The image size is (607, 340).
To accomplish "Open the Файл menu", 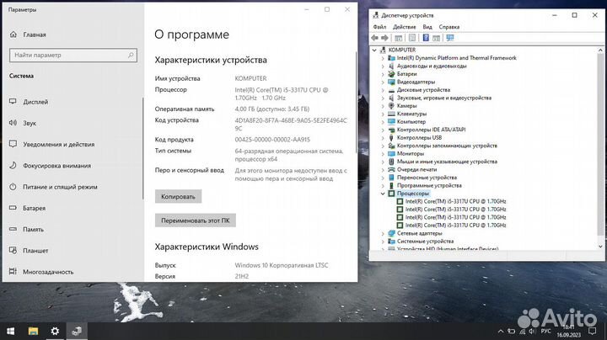I will (x=379, y=27).
